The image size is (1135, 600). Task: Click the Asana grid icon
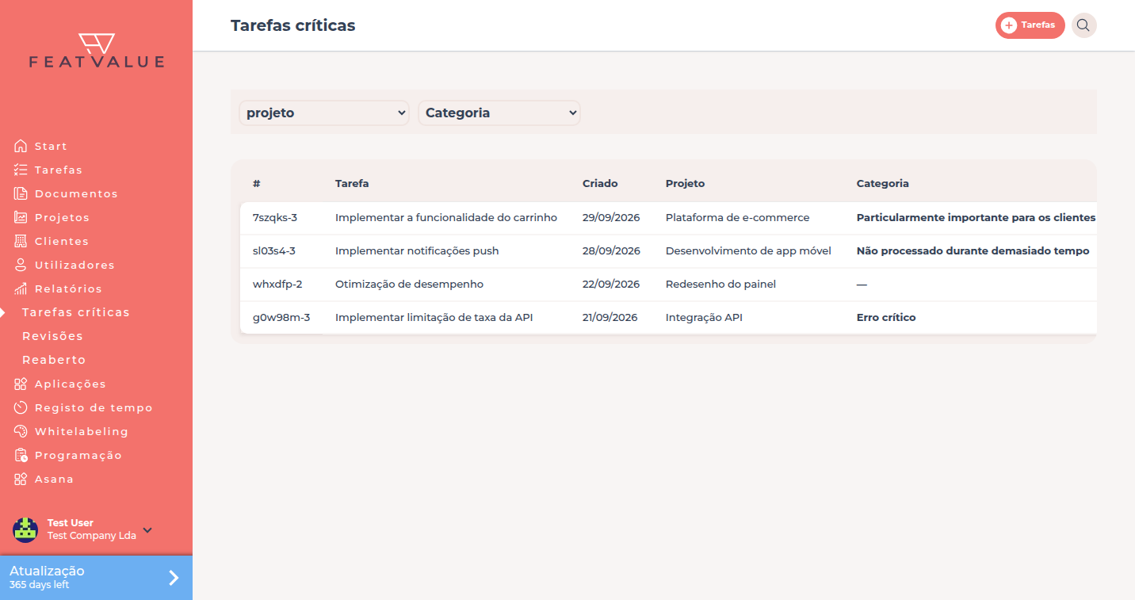pyautogui.click(x=21, y=479)
